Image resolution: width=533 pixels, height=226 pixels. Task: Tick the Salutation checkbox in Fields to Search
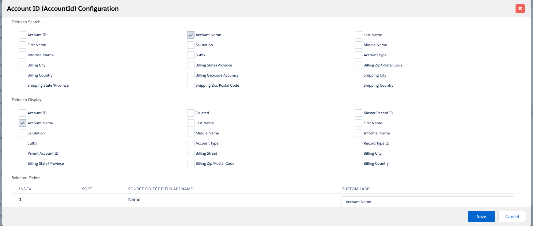pyautogui.click(x=191, y=45)
